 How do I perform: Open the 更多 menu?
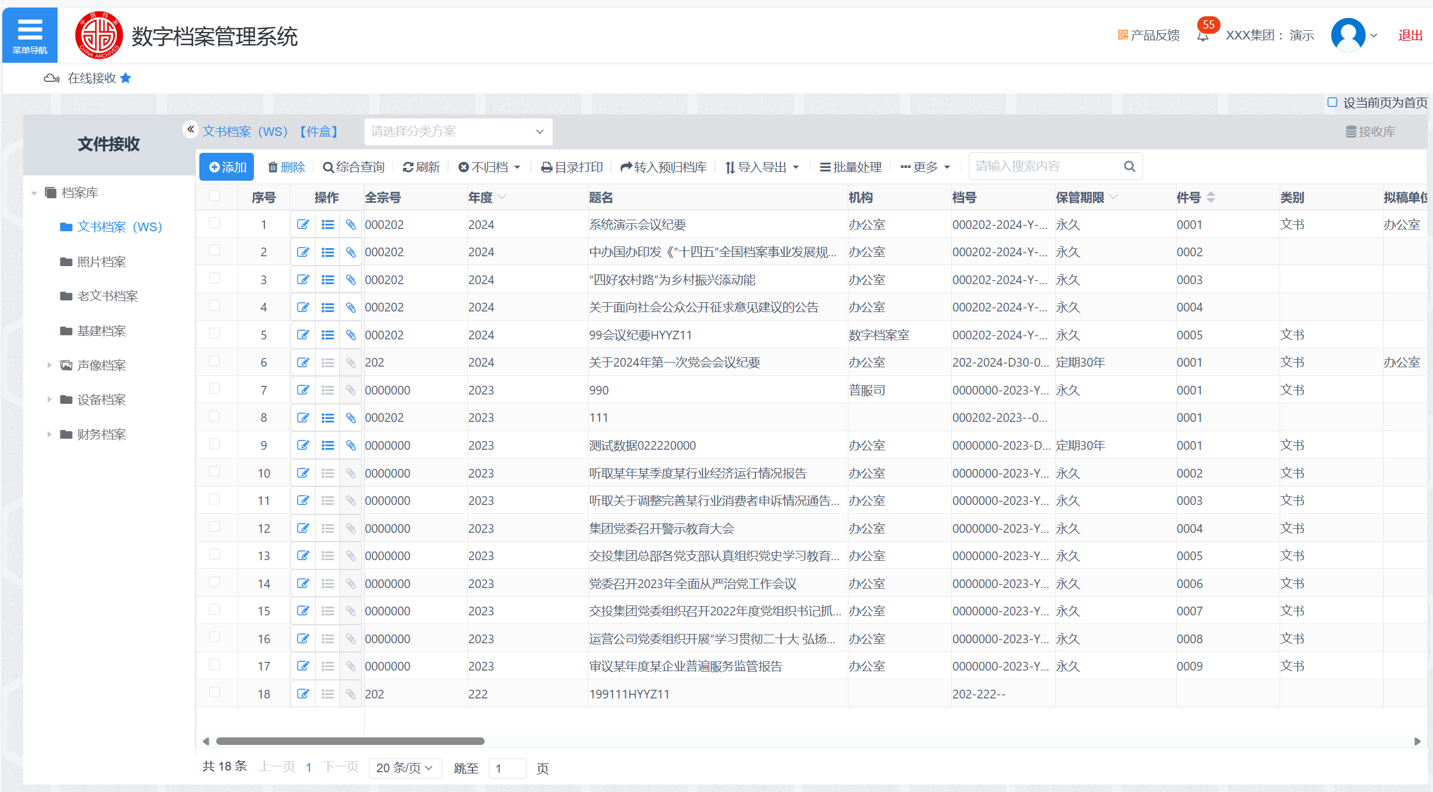click(925, 167)
